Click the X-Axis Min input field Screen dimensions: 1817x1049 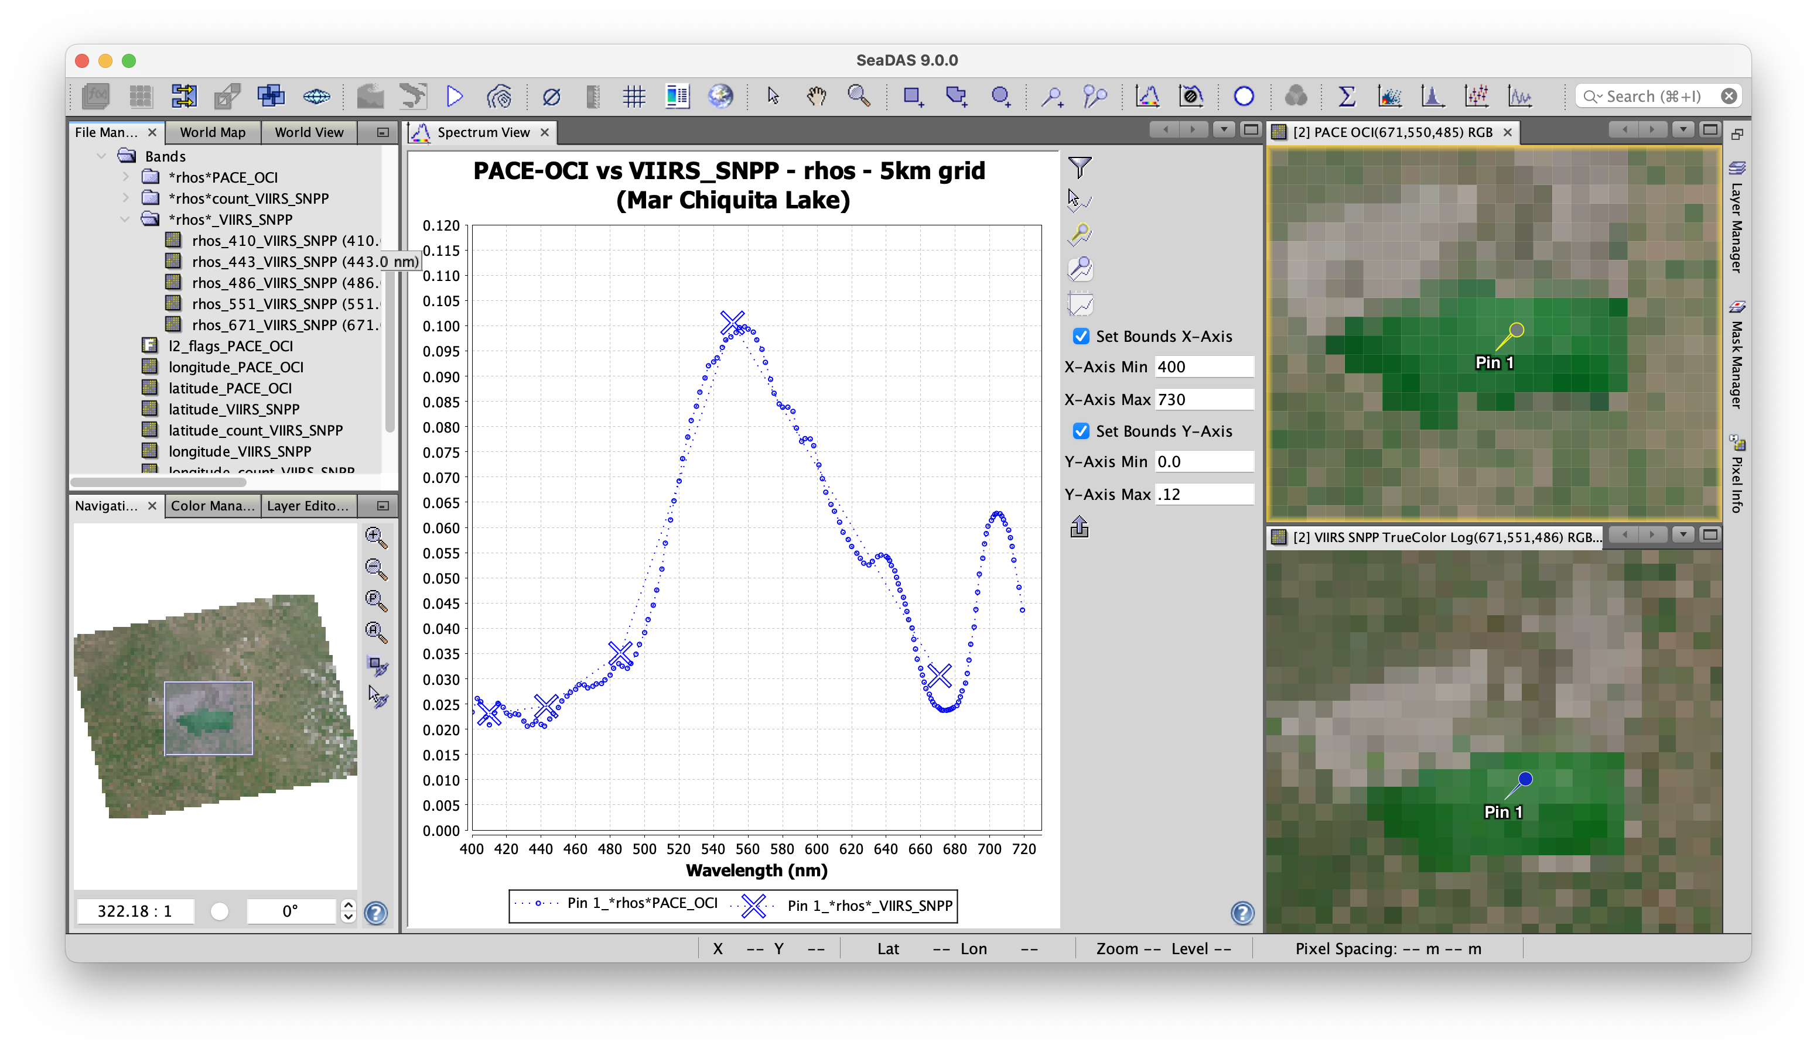click(x=1204, y=366)
